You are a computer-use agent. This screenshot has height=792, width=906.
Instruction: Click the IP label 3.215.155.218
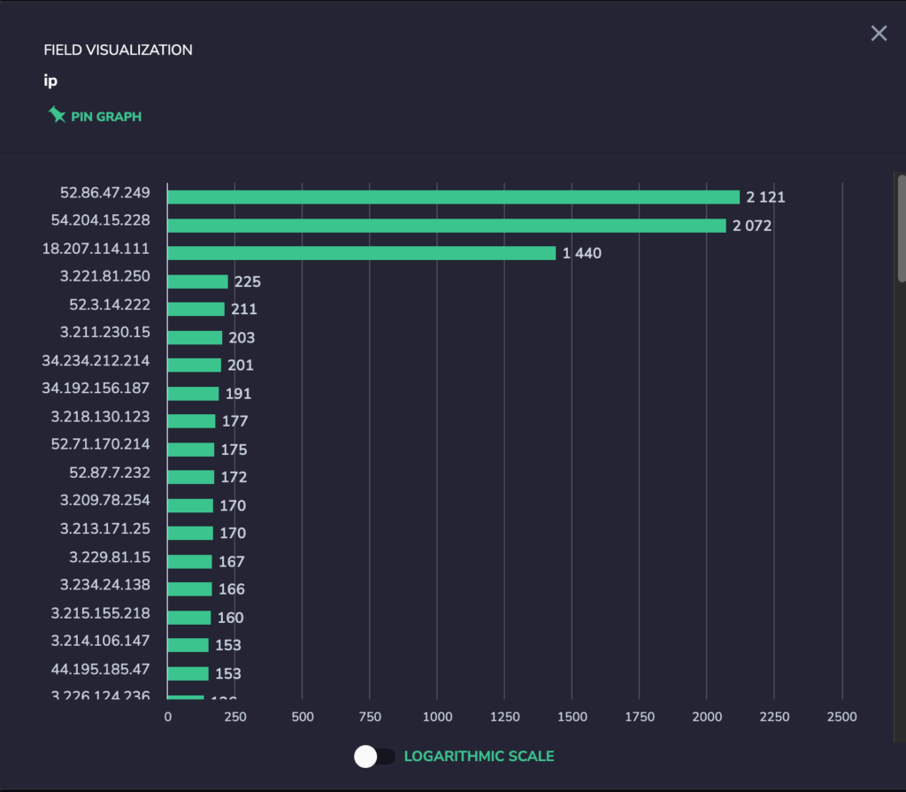(x=101, y=612)
